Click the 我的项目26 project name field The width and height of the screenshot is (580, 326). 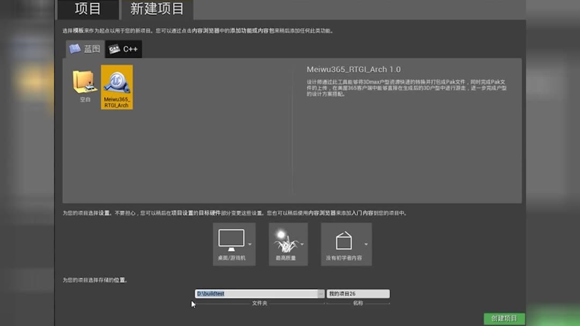click(x=357, y=293)
